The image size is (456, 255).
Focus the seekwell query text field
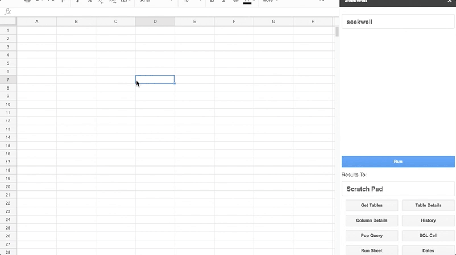tap(398, 22)
